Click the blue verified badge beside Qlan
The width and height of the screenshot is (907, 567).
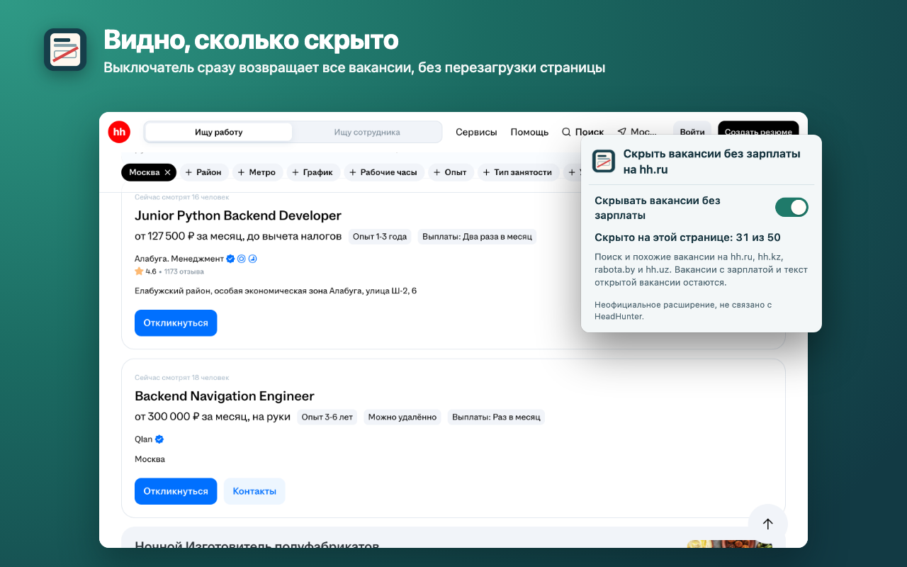(x=159, y=439)
